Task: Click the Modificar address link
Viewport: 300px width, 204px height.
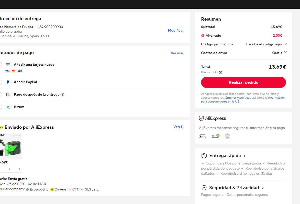Action: (x=176, y=30)
